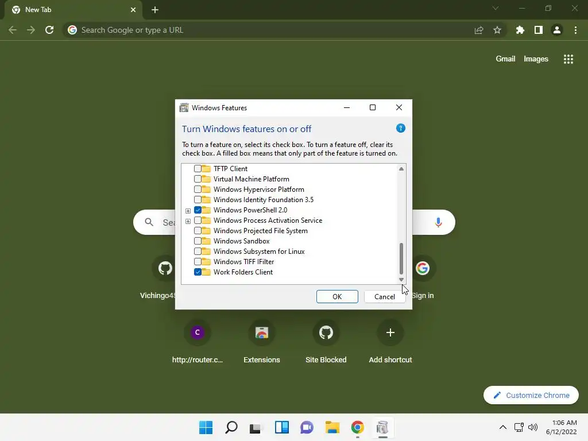Click the share page icon in address bar
588x441 pixels.
[479, 30]
